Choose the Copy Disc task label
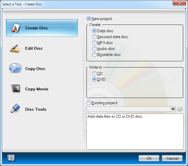Viewport: 188px width, 166px height. [35, 69]
